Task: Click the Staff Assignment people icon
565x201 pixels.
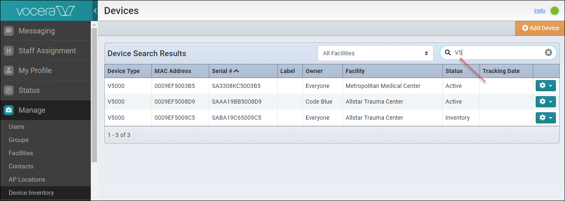Action: click(x=9, y=51)
